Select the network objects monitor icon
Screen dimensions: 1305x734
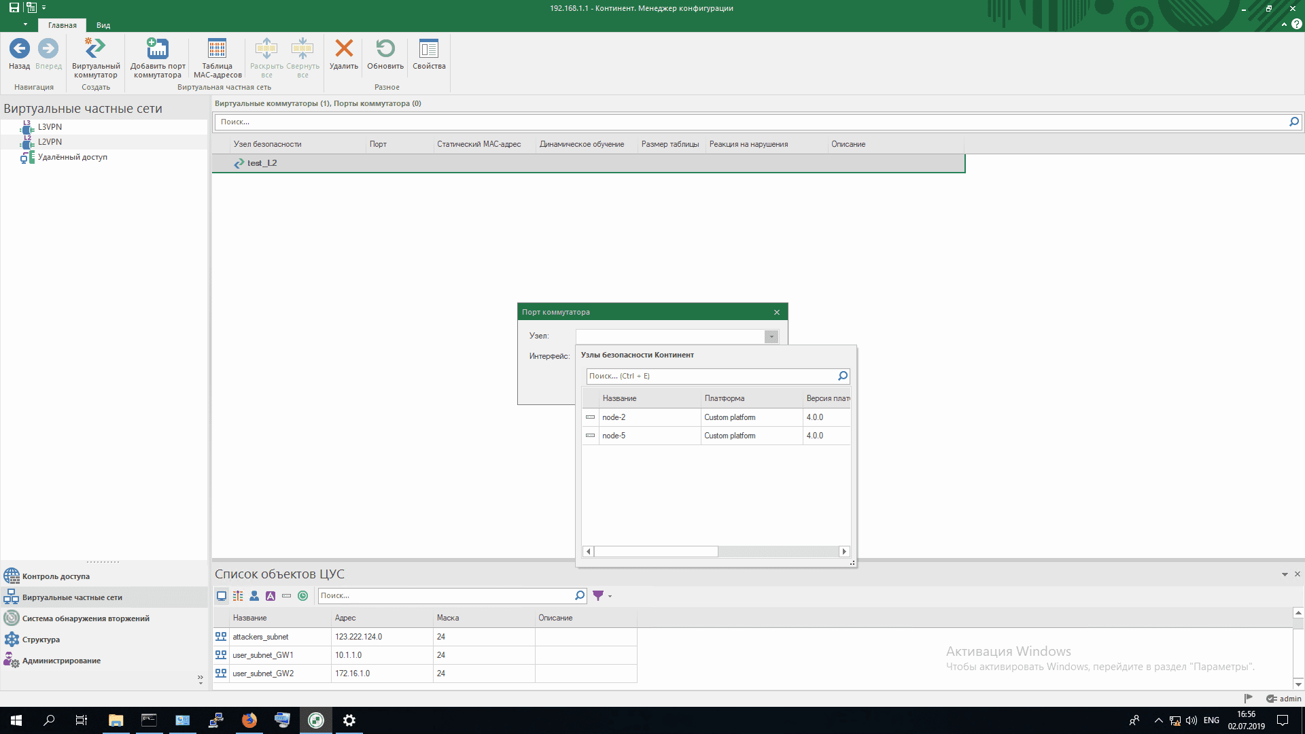[x=222, y=596]
